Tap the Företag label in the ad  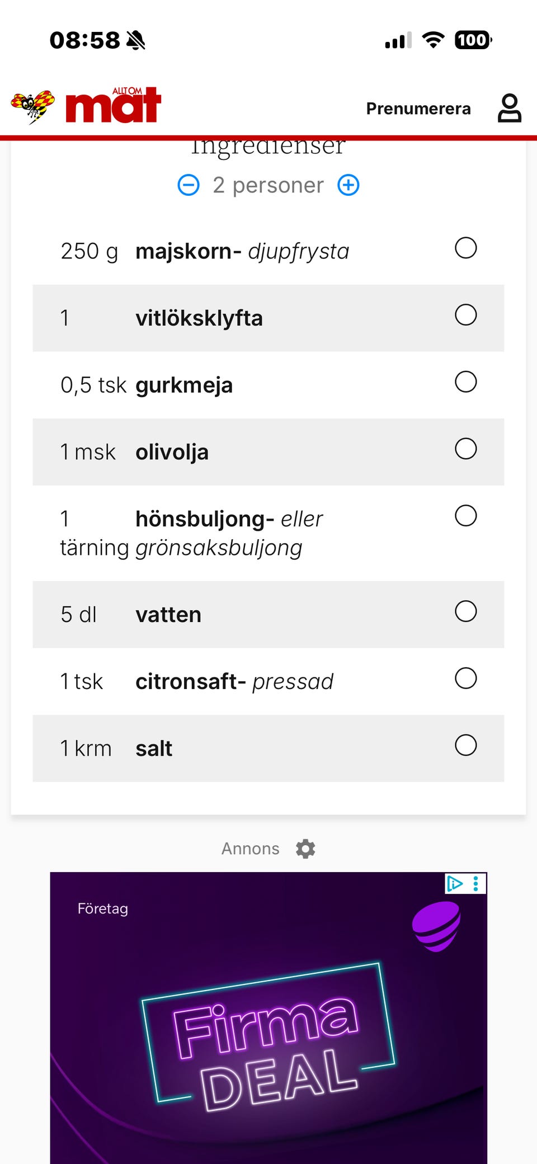pyautogui.click(x=103, y=908)
